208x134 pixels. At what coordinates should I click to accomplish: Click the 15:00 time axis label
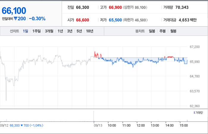(184, 125)
